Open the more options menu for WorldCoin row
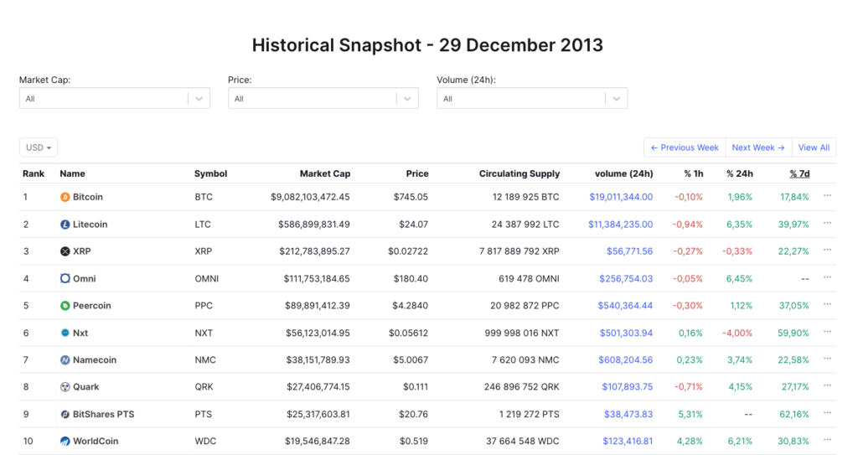The width and height of the screenshot is (858, 455). click(827, 440)
